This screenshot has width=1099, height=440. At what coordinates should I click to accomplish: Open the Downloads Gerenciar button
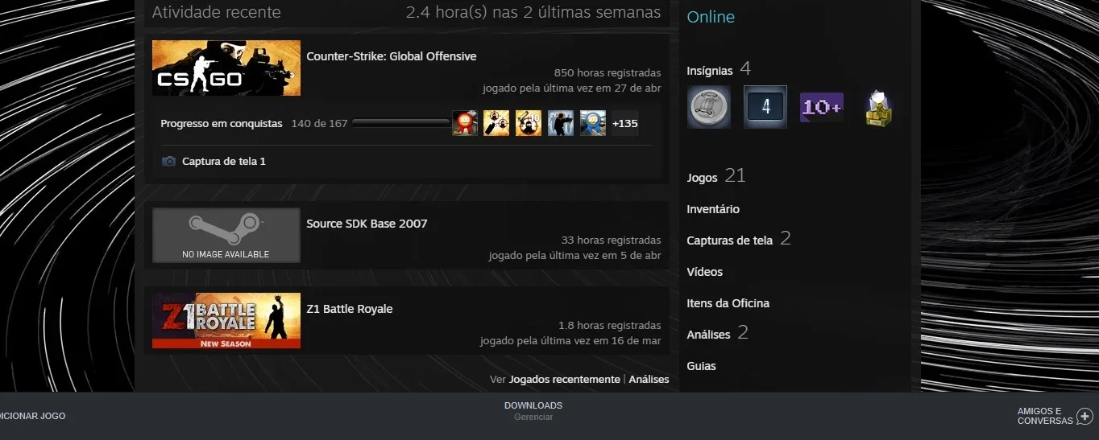[533, 411]
